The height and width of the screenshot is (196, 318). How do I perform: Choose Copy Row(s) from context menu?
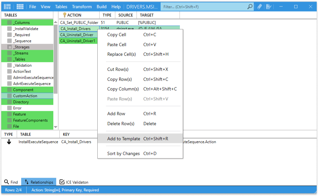(140, 79)
